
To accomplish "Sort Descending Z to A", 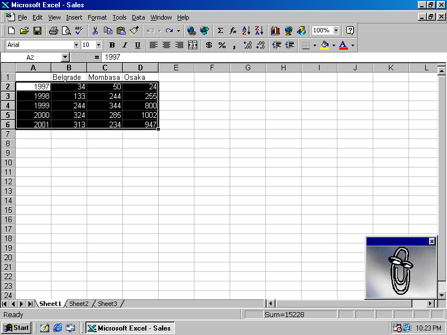I will click(x=259, y=31).
